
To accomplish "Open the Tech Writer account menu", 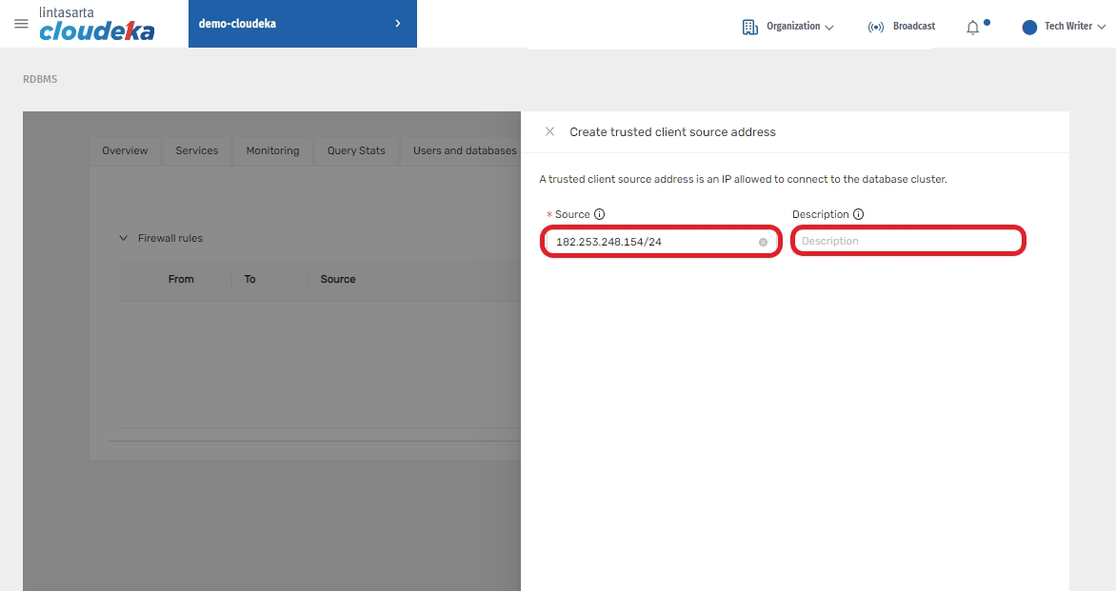I will coord(1064,27).
